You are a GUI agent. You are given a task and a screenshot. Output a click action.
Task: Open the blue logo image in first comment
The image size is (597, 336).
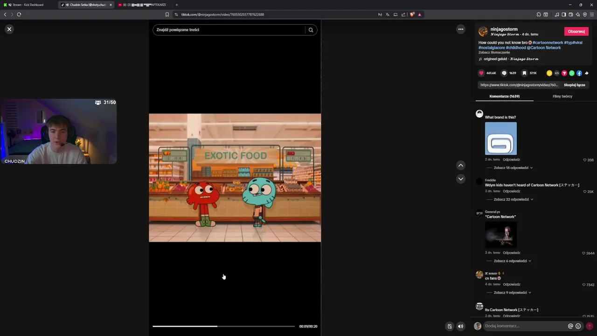pyautogui.click(x=501, y=139)
